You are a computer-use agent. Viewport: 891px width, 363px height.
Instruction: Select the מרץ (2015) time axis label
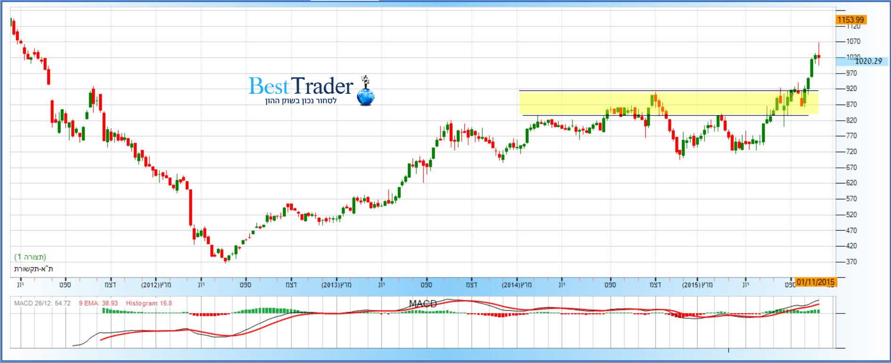coord(697,285)
